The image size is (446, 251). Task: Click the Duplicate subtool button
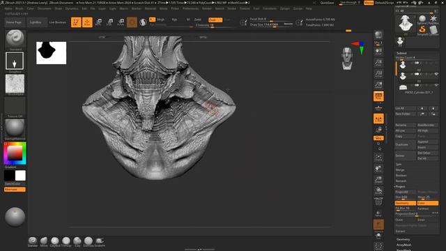click(406, 144)
